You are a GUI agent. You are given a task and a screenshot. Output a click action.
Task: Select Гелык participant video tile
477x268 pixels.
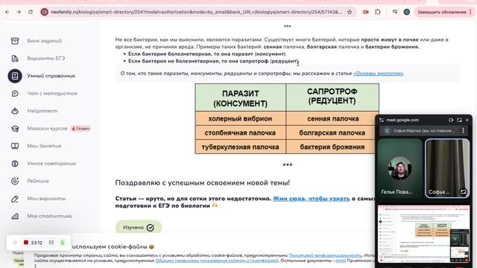point(399,169)
